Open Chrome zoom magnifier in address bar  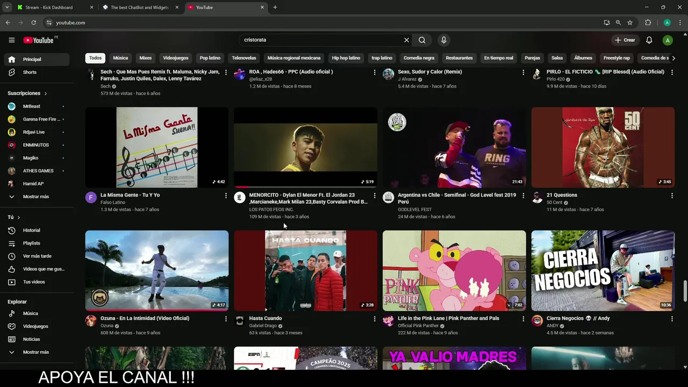click(x=618, y=23)
